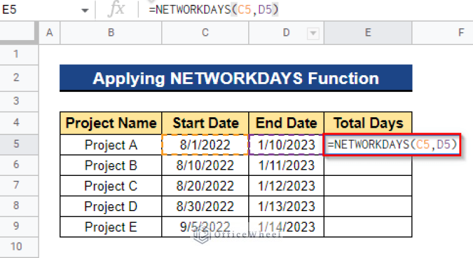Click the 'End Date' header cell
This screenshot has height=258, width=473.
click(x=287, y=123)
